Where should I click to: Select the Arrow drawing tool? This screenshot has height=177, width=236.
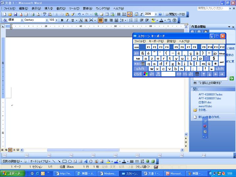tap(59, 161)
